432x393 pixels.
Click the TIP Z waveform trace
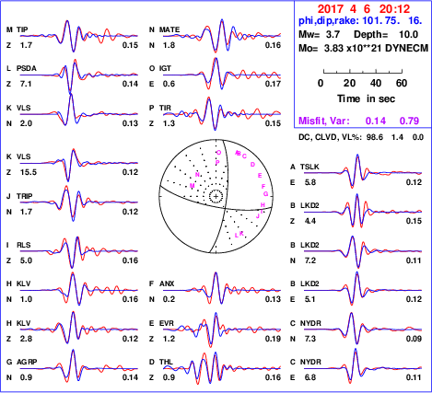(79, 36)
